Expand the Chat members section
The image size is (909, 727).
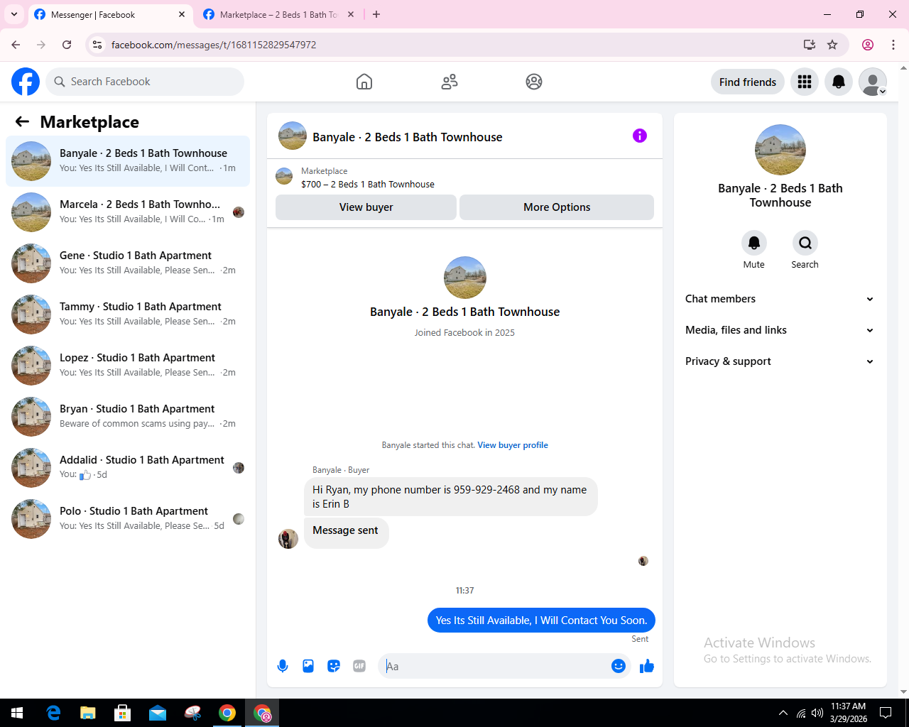click(x=780, y=299)
